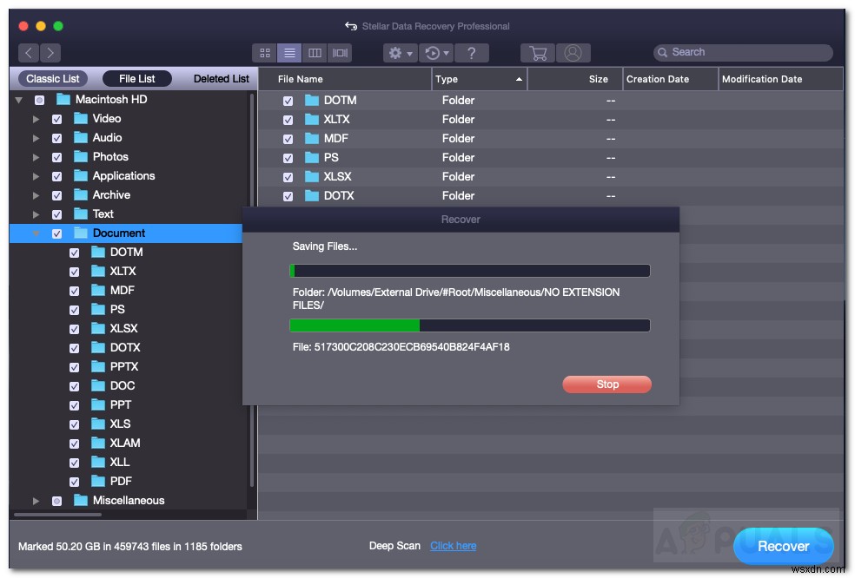Image resolution: width=855 pixels, height=578 pixels.
Task: Switch to cover flow view
Action: 340,53
